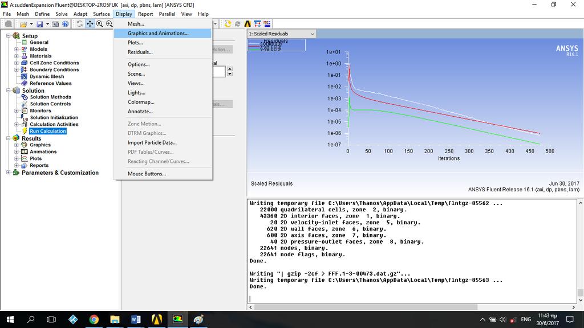Click the Plots chart icon
The width and height of the screenshot is (584, 328).
pyautogui.click(x=24, y=158)
